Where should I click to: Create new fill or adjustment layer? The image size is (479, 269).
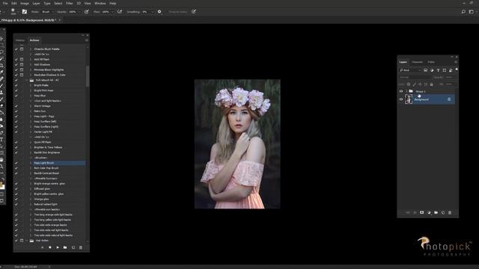click(429, 212)
